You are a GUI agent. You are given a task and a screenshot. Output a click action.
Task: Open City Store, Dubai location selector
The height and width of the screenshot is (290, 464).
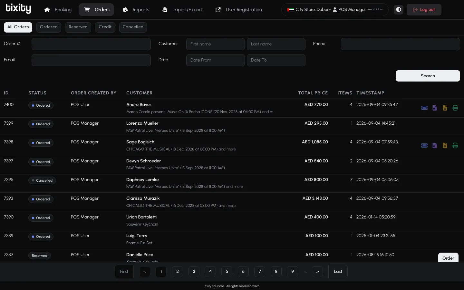tap(335, 10)
